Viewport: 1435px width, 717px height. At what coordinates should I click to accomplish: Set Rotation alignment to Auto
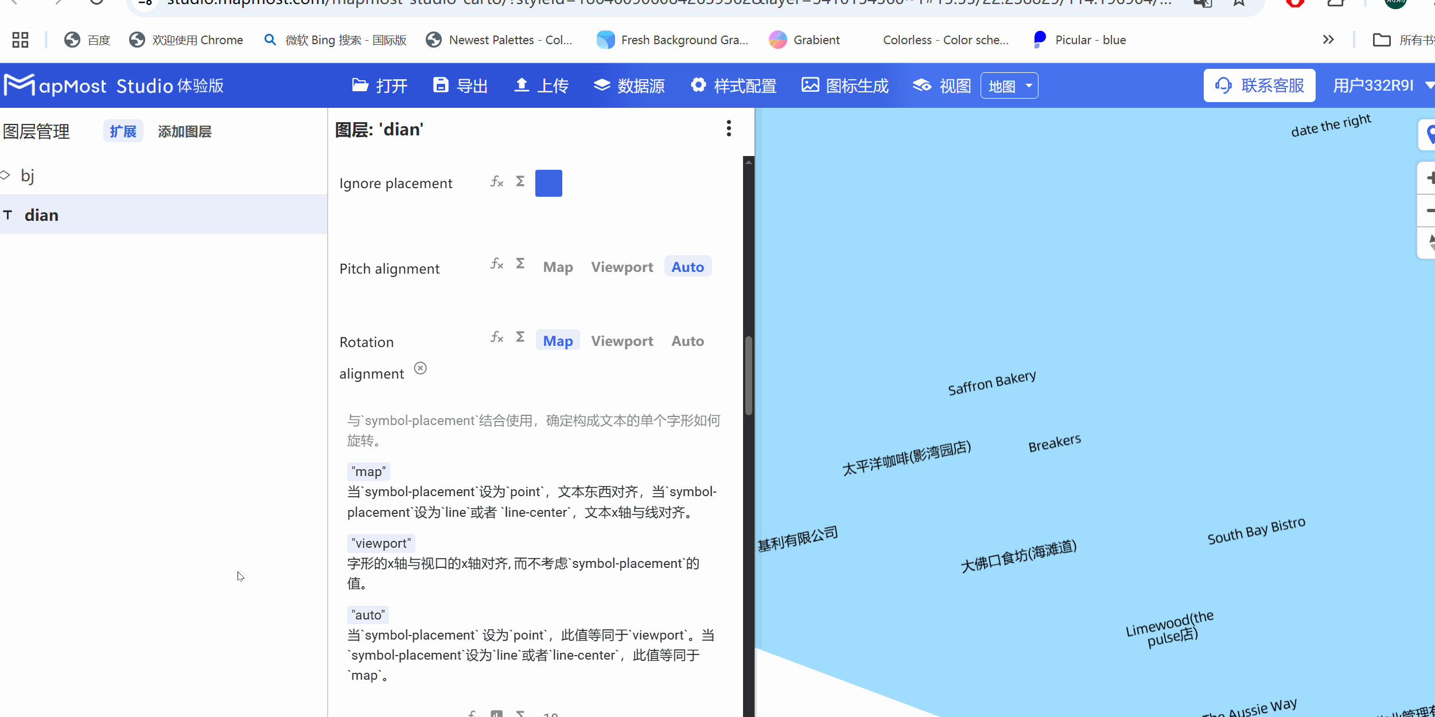[x=687, y=341]
